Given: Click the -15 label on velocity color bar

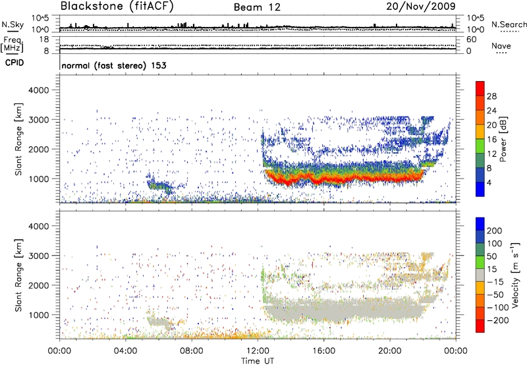Looking at the screenshot, I should [x=495, y=282].
